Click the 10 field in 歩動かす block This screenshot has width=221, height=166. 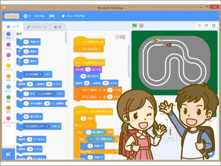(26, 42)
